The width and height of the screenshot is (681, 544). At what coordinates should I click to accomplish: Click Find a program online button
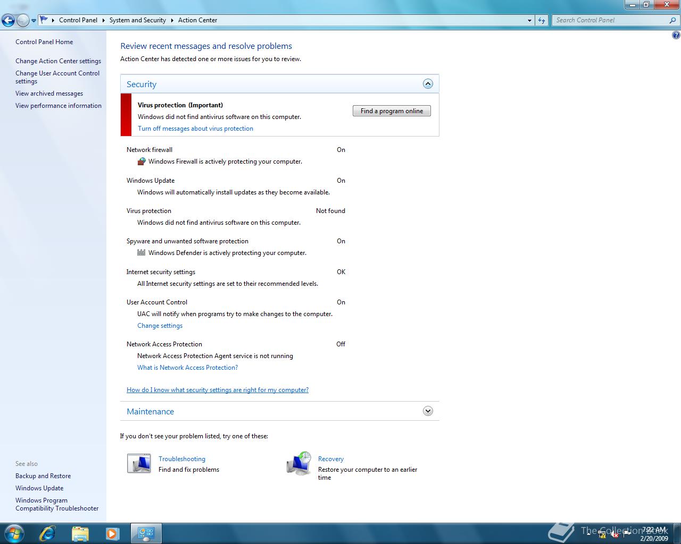click(x=392, y=111)
